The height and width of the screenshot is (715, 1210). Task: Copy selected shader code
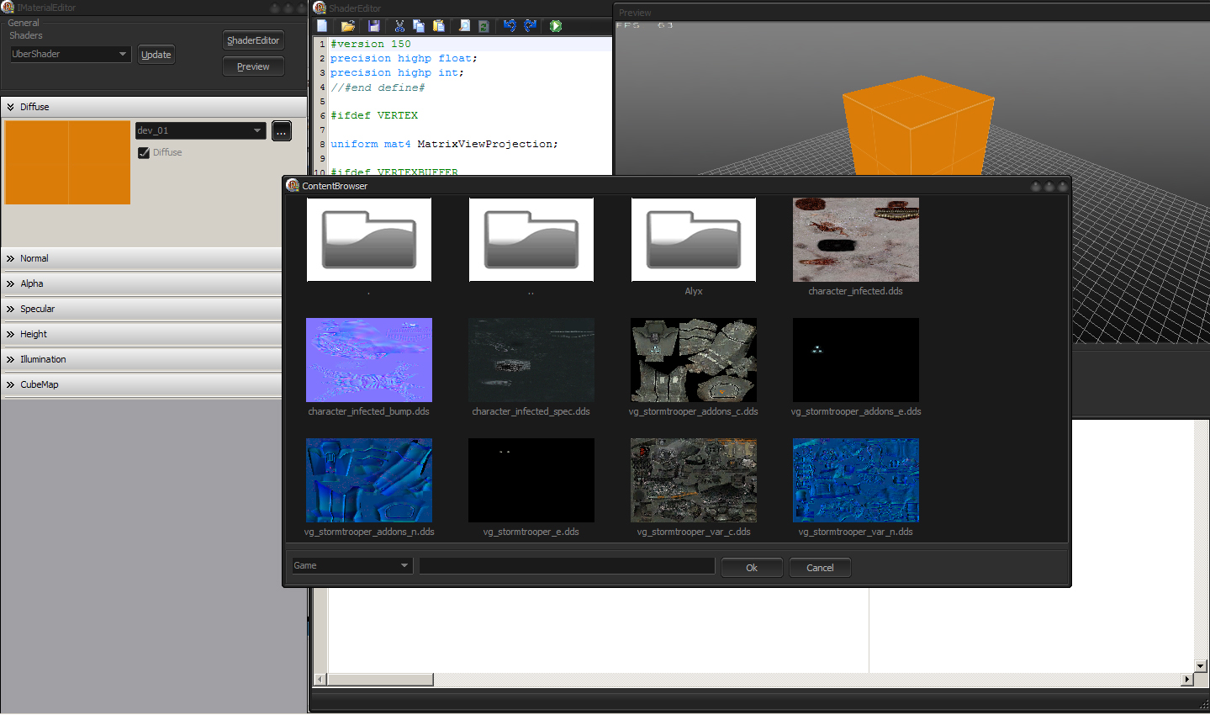(x=419, y=26)
